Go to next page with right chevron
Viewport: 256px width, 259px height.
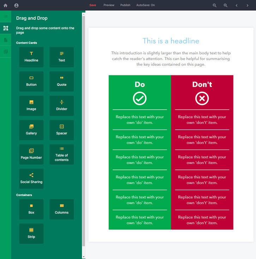[248, 5]
